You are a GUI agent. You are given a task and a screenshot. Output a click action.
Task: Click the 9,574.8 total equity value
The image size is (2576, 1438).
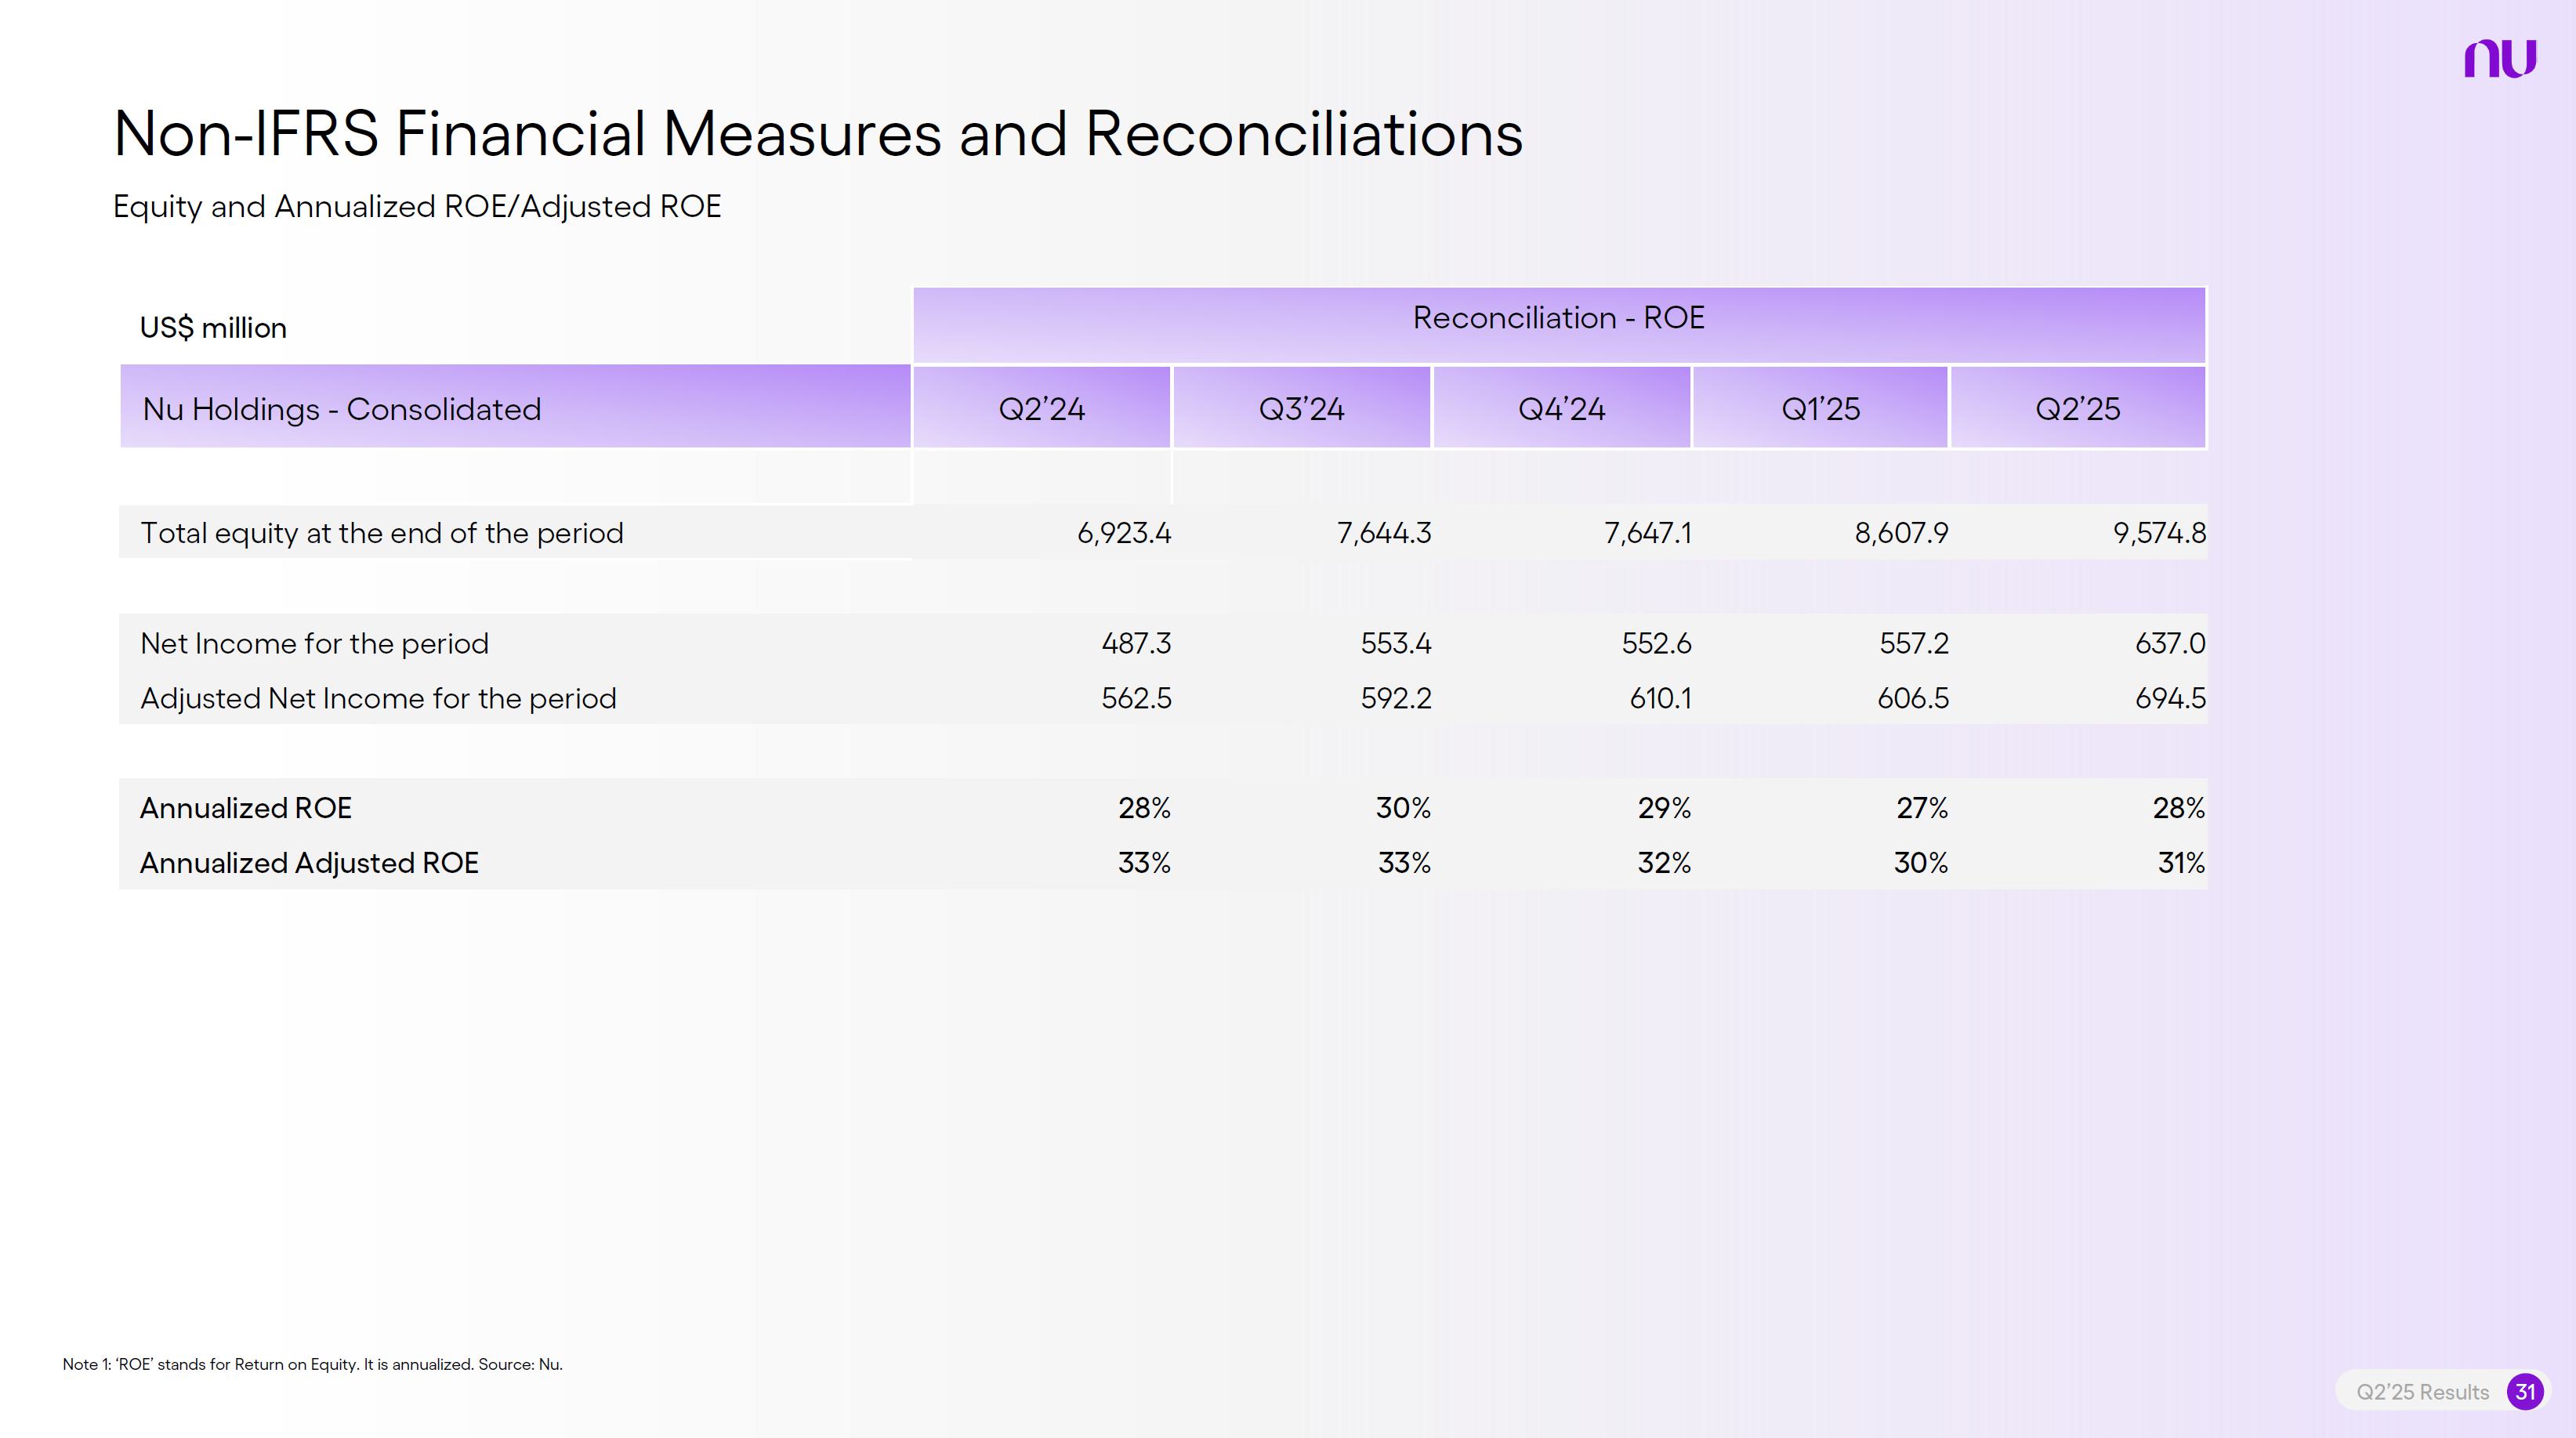[x=2158, y=533]
